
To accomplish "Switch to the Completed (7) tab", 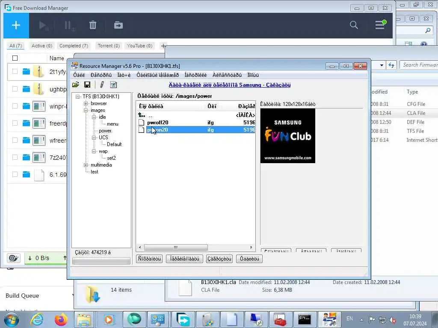I will 74,46.
